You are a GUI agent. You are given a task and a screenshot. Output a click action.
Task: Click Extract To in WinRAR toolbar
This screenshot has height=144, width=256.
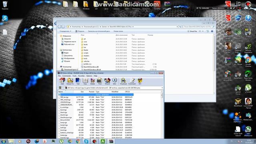(70, 81)
